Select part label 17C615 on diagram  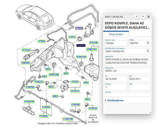75,91
